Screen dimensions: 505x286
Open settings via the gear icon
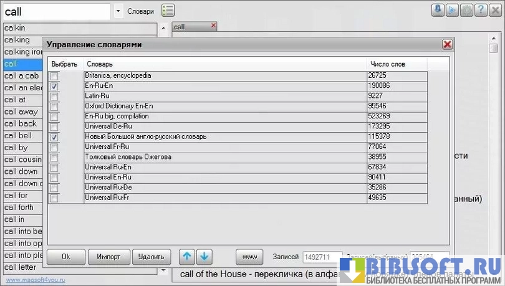pos(466,10)
